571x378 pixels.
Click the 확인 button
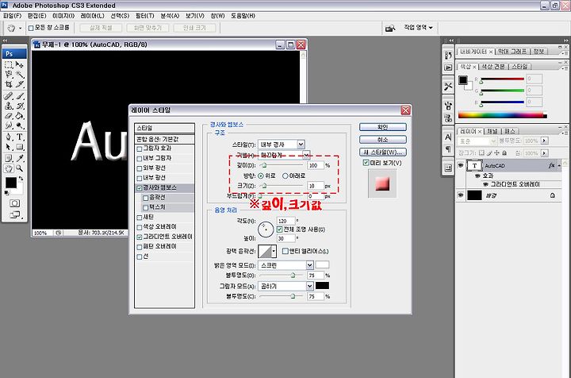(383, 127)
